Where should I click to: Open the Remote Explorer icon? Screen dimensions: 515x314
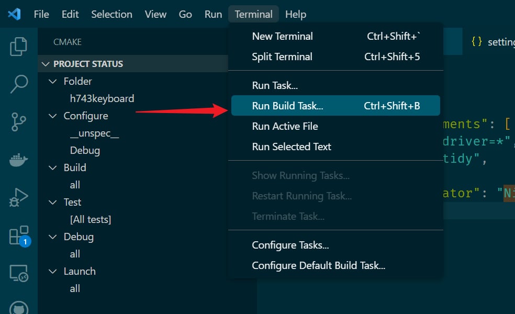(x=19, y=273)
